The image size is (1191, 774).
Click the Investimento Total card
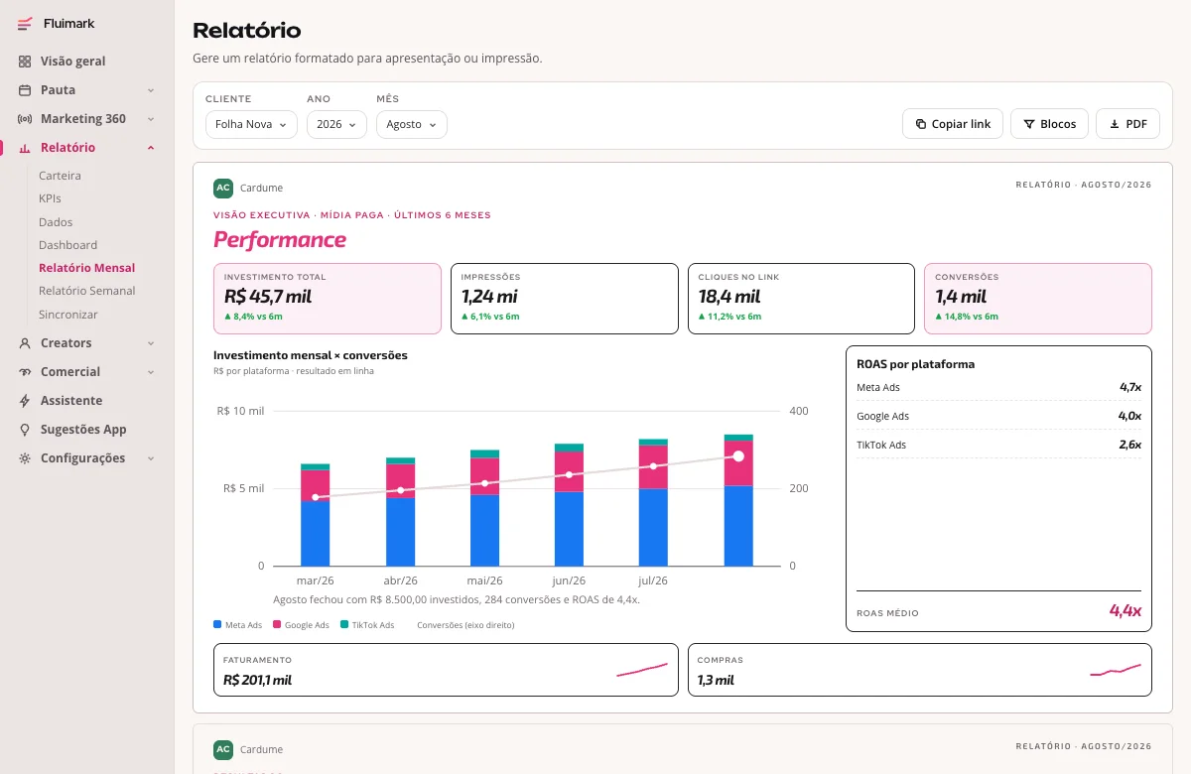pyautogui.click(x=328, y=299)
